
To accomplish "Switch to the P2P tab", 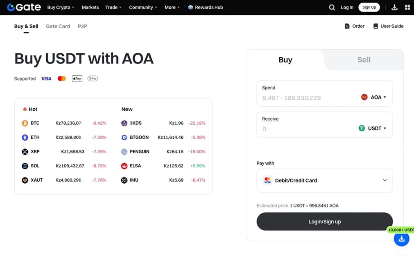I will [x=82, y=26].
